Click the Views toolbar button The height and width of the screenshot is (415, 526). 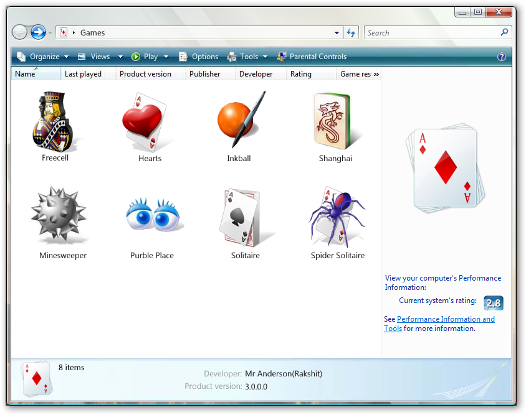click(94, 57)
